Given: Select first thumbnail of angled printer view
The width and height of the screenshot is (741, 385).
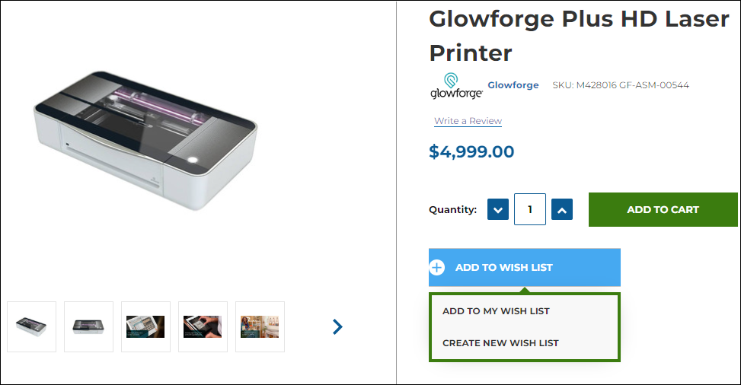Looking at the screenshot, I should click(x=31, y=326).
